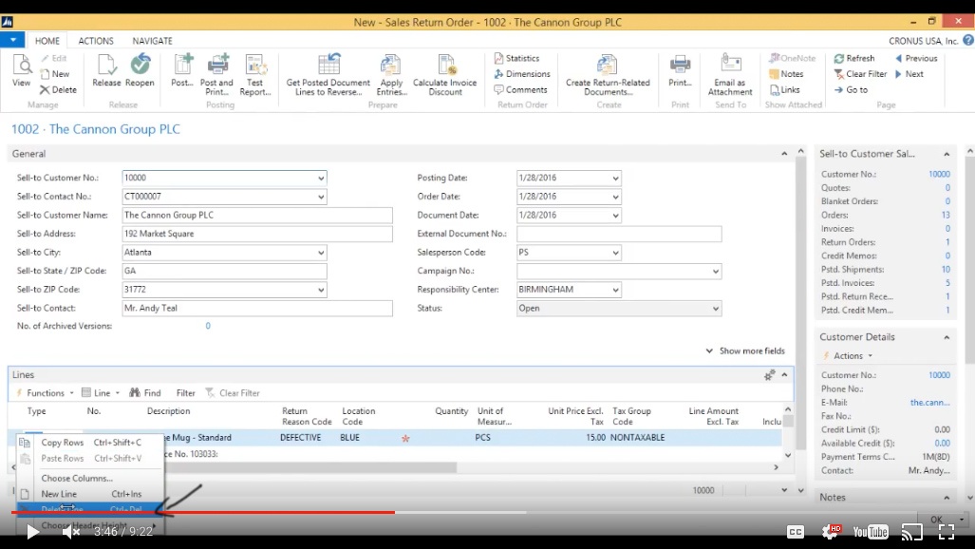Open Responsibility Center dropdown
Screen dimensions: 975x549
pos(615,290)
